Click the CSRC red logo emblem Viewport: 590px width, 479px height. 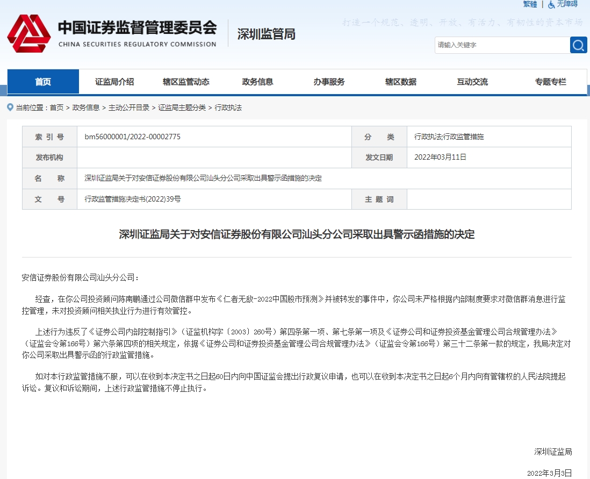click(29, 33)
